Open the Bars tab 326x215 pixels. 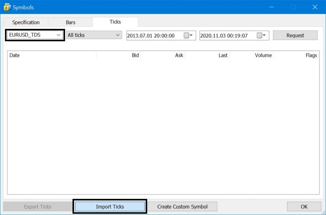tap(70, 22)
